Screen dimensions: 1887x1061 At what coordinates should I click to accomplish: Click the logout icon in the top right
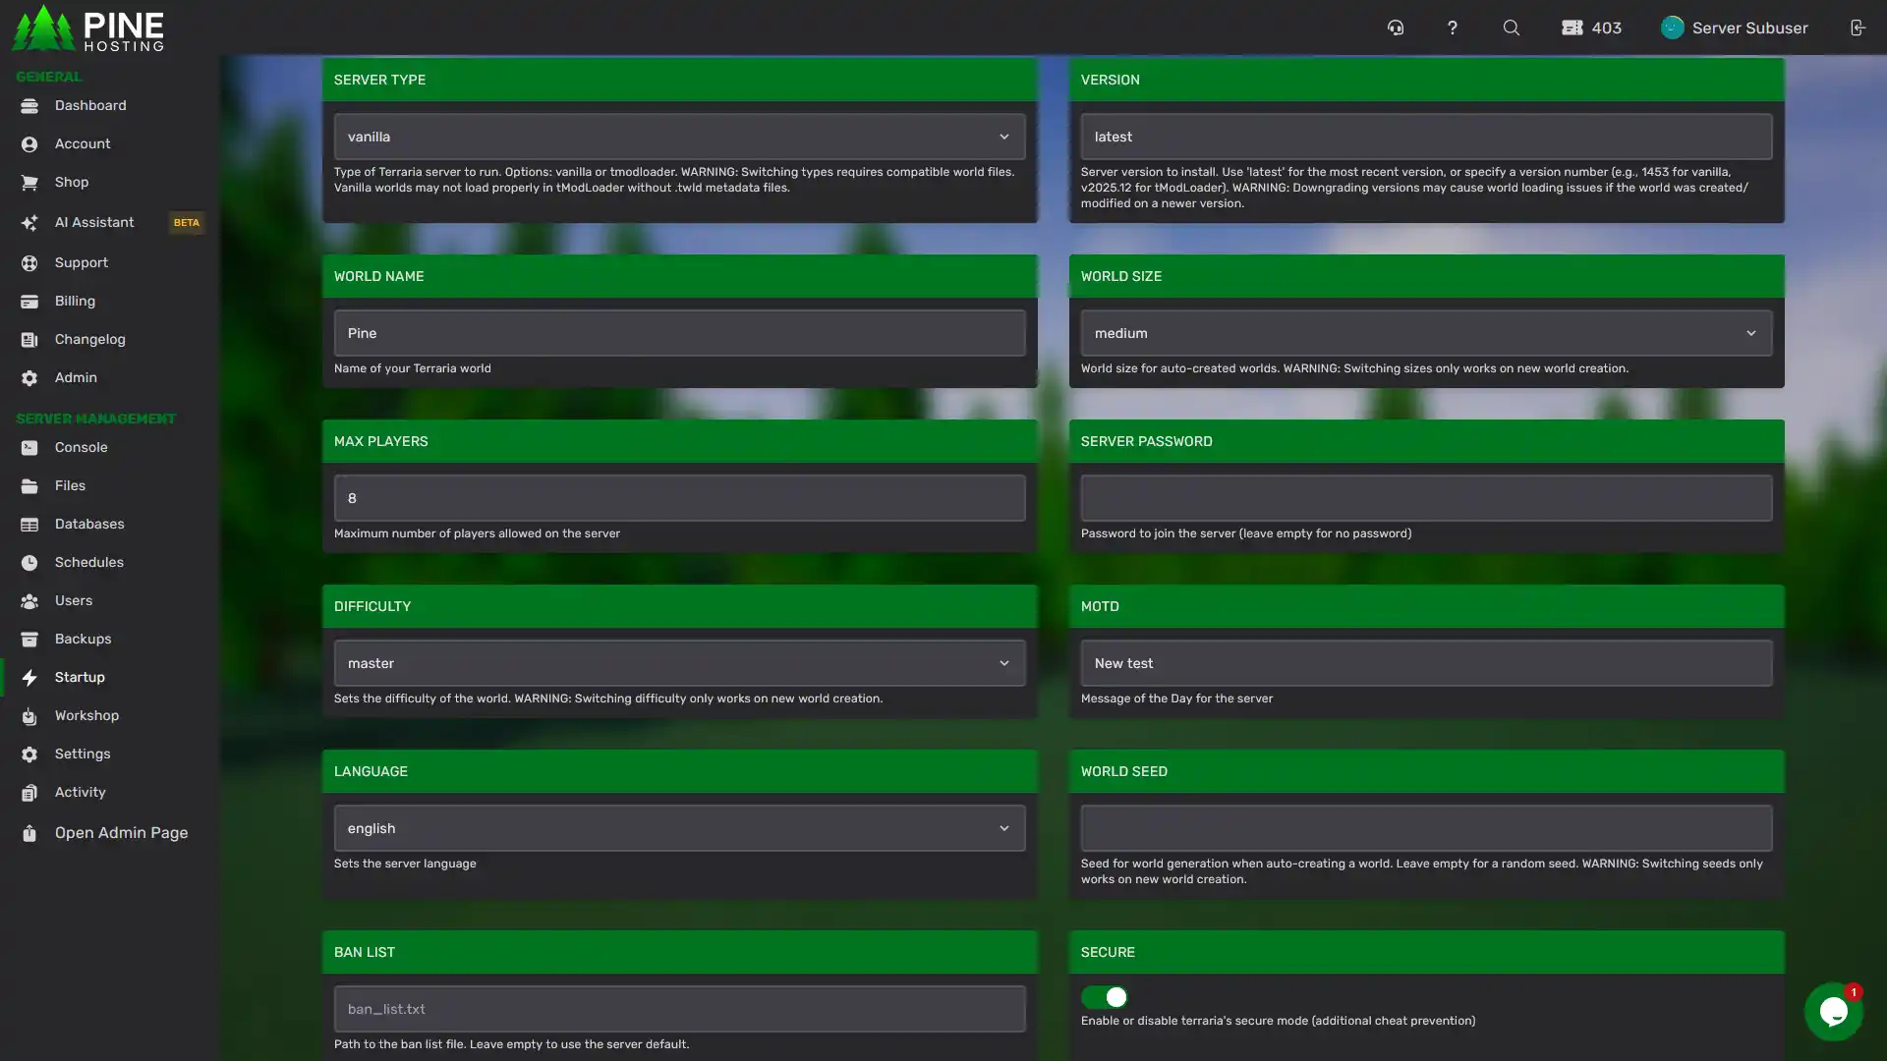1858,28
